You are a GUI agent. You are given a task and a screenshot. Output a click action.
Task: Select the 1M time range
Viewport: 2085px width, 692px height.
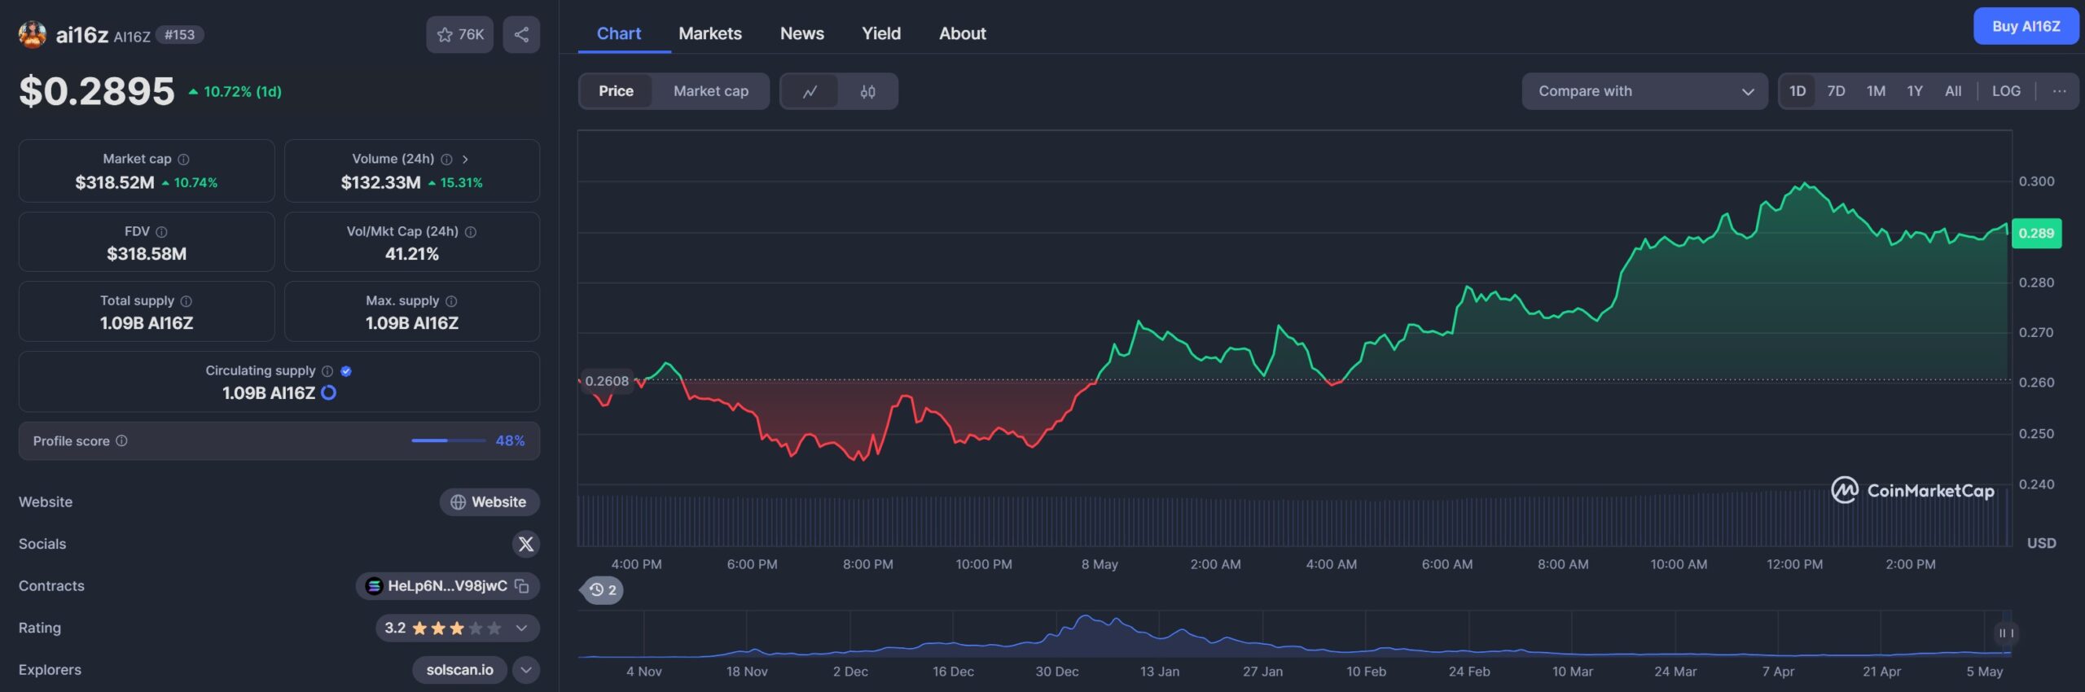pos(1876,91)
